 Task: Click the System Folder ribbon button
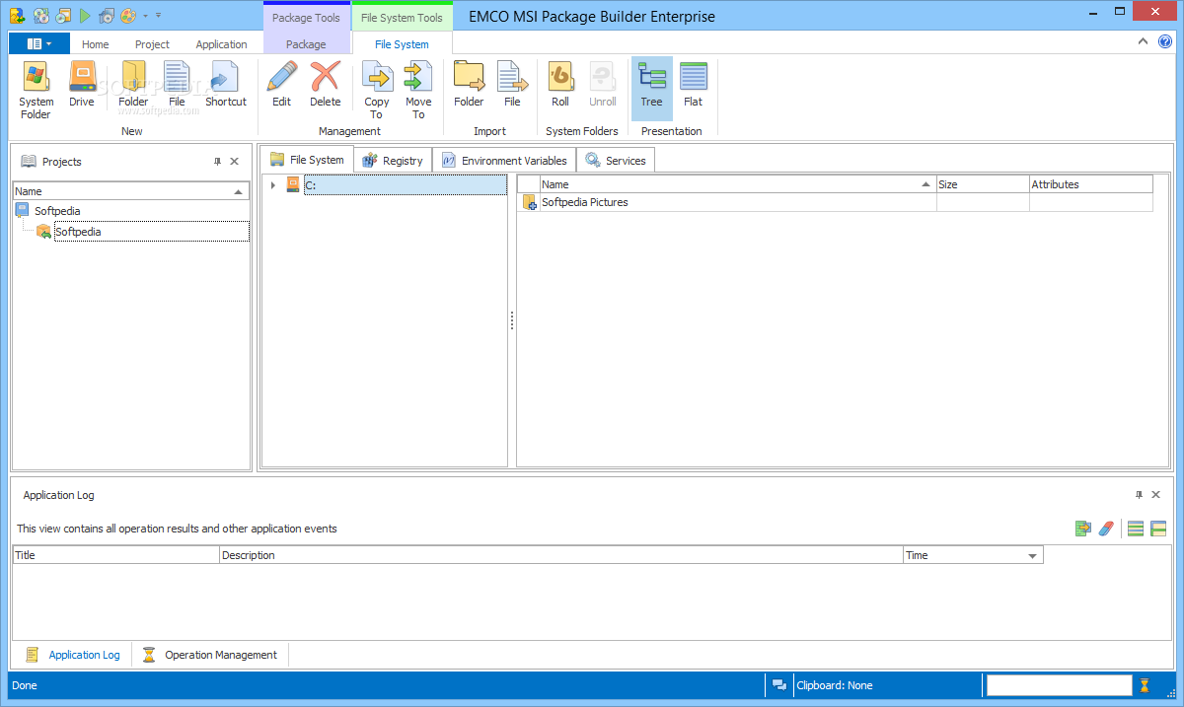(x=37, y=90)
